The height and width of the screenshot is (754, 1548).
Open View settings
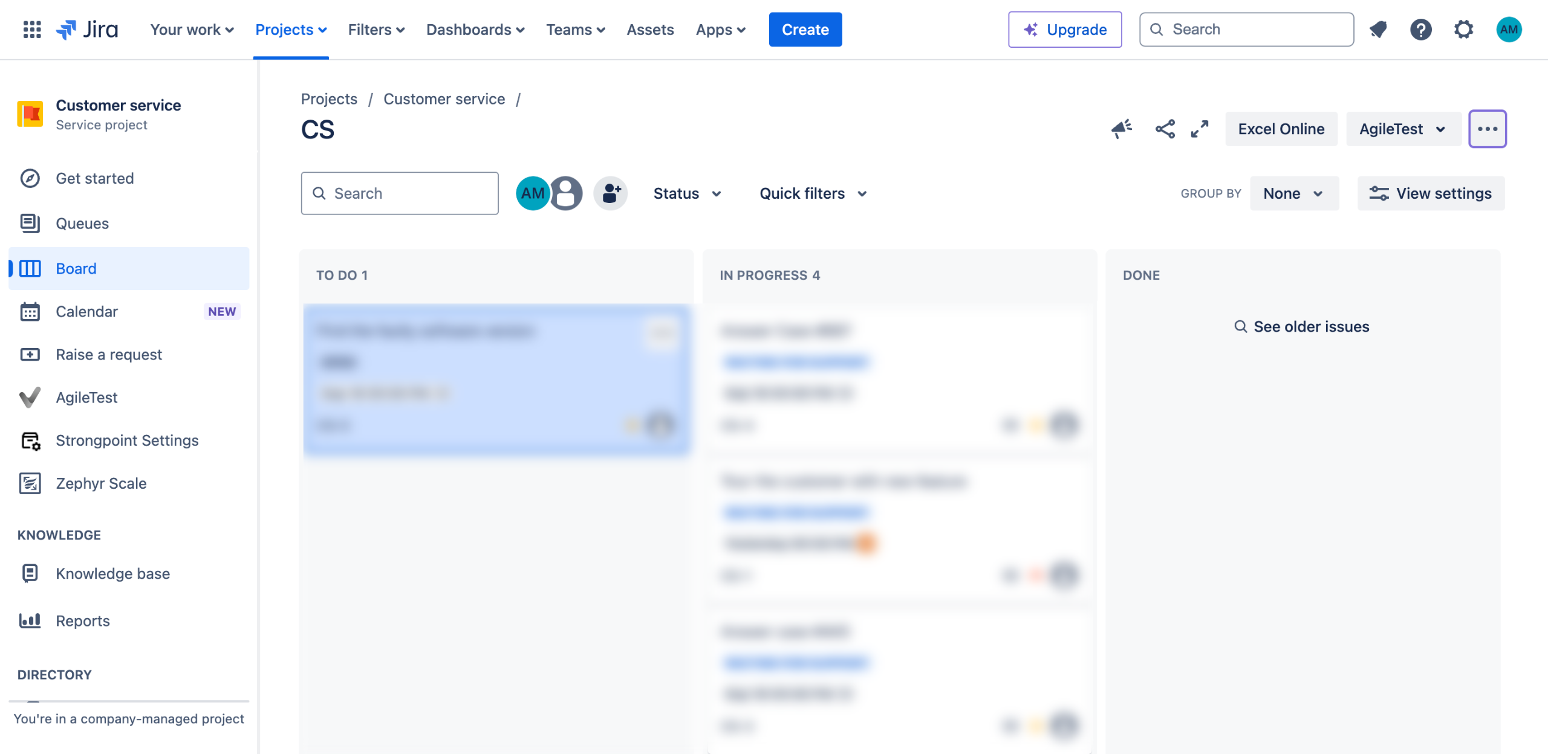point(1431,193)
